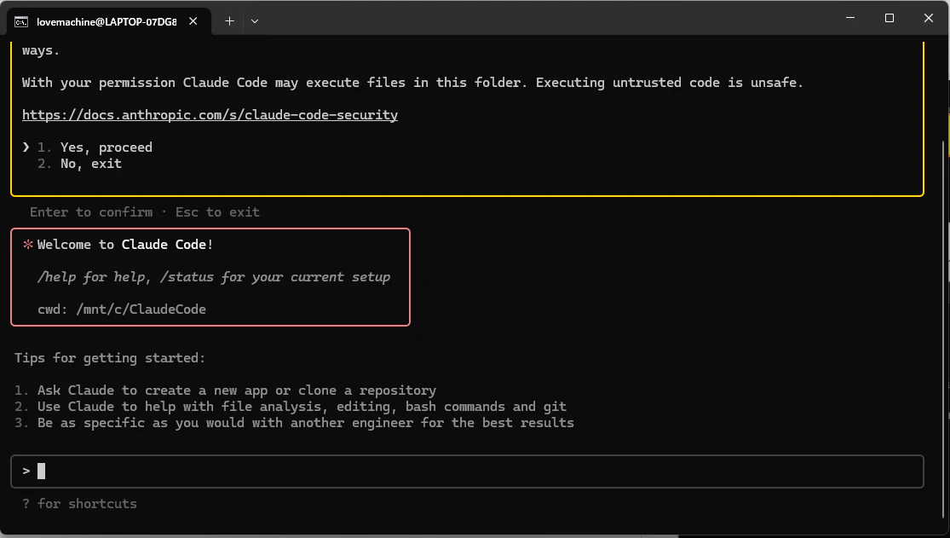Screen dimensions: 950x538
Task: Click 'Tips for getting started:' heading
Action: (110, 358)
